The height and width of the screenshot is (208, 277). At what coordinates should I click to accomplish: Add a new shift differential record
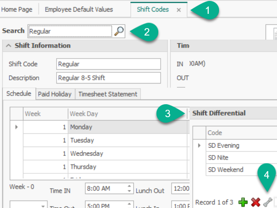[243, 202]
